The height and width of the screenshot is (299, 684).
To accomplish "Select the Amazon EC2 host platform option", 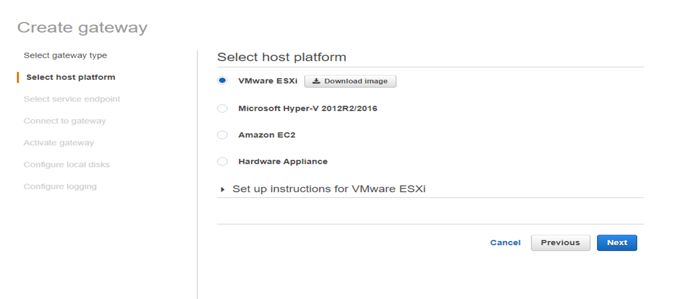I will 222,135.
